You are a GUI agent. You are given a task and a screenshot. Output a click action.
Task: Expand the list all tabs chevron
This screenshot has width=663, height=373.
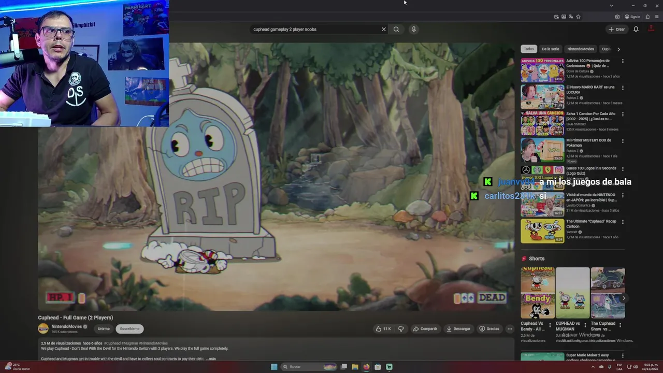click(611, 5)
